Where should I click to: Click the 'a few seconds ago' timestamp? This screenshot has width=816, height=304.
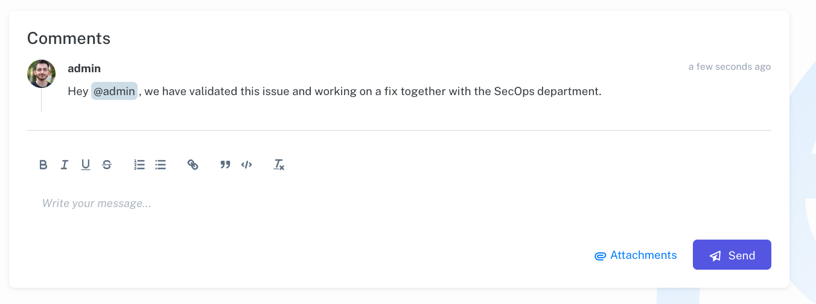[729, 67]
